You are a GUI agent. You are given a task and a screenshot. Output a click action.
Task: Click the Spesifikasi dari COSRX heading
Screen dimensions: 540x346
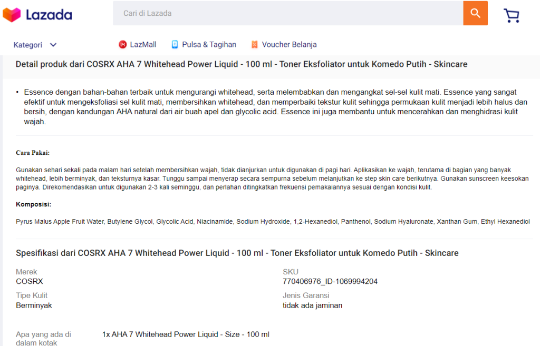pyautogui.click(x=237, y=253)
